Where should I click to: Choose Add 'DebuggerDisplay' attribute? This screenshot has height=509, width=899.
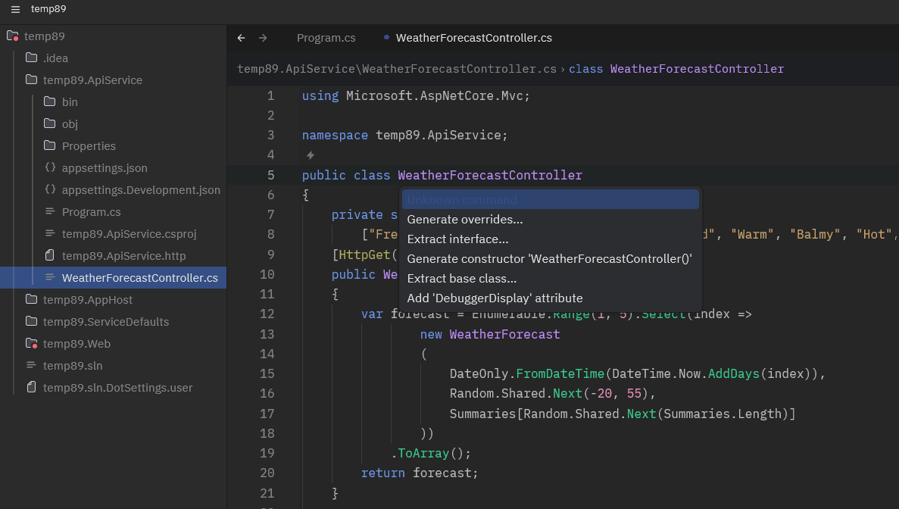[x=495, y=298]
